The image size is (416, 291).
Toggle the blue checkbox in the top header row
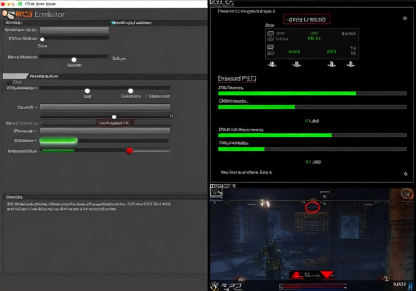point(113,23)
